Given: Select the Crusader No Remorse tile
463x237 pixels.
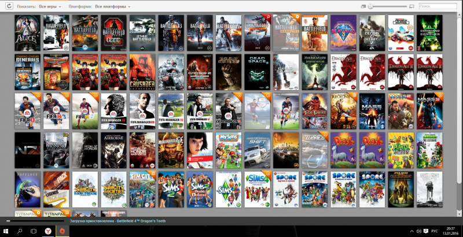Looking at the screenshot, I should tap(142, 72).
